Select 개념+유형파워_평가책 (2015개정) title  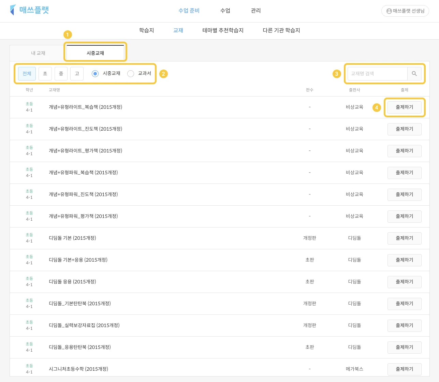coord(83,216)
